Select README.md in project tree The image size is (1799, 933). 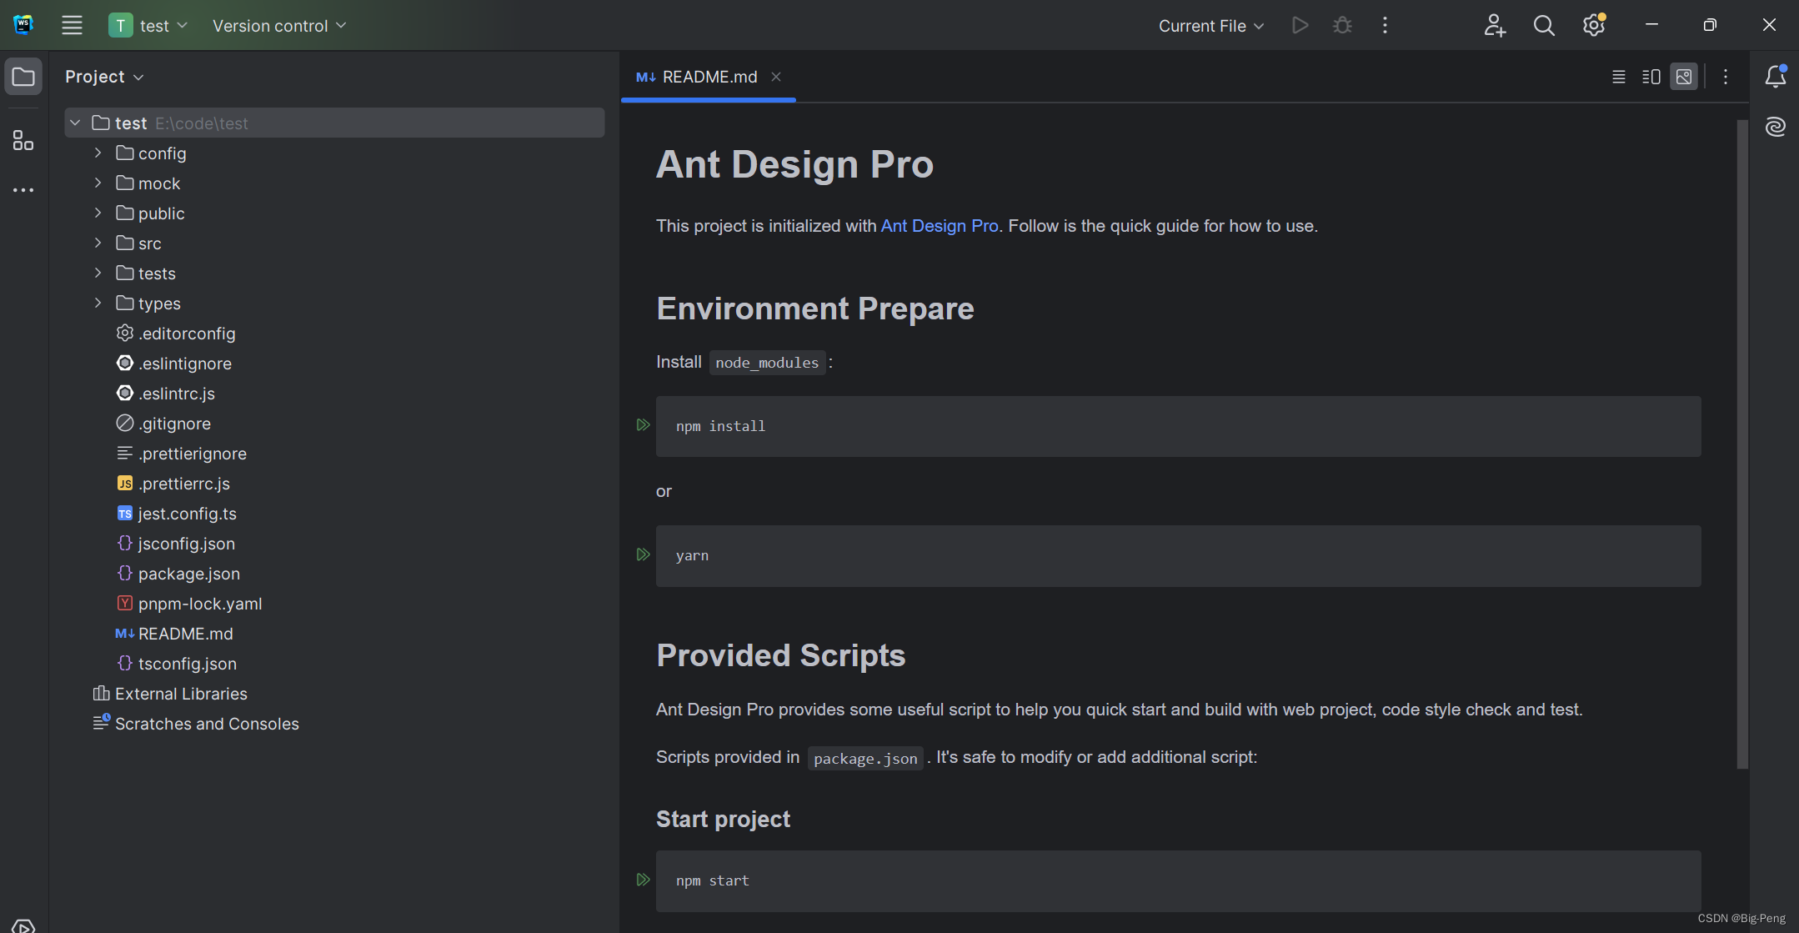tap(175, 634)
